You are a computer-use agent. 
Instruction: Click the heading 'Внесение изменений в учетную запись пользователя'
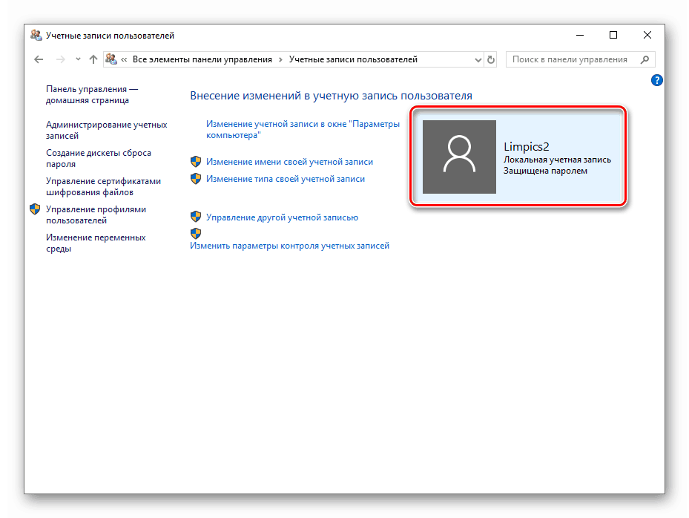(331, 96)
